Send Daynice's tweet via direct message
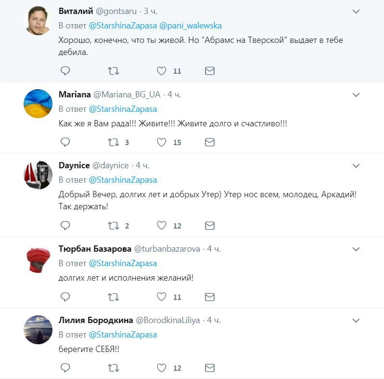 (210, 225)
